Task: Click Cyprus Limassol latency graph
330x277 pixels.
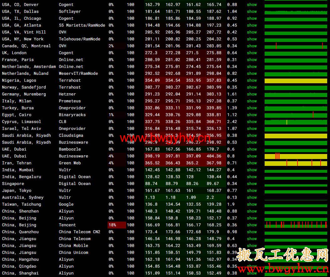Action: 296,122
